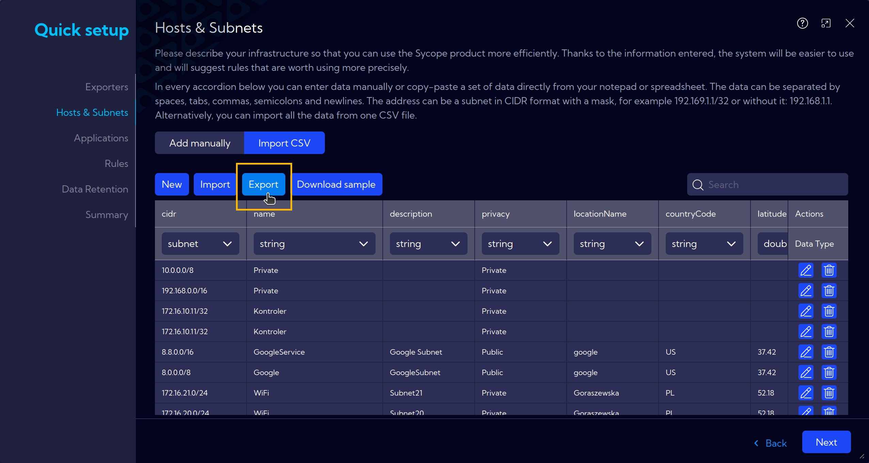Screen dimensions: 869x463
Task: Open the description column string dropdown
Action: 428,244
